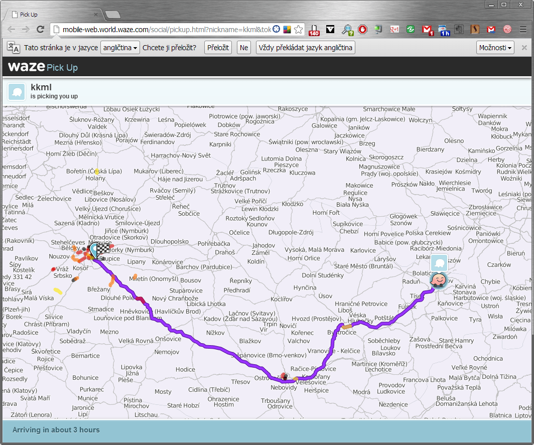534x445 pixels.
Task: Click the Długopole-Zdrój map label
Action: tap(291, 233)
